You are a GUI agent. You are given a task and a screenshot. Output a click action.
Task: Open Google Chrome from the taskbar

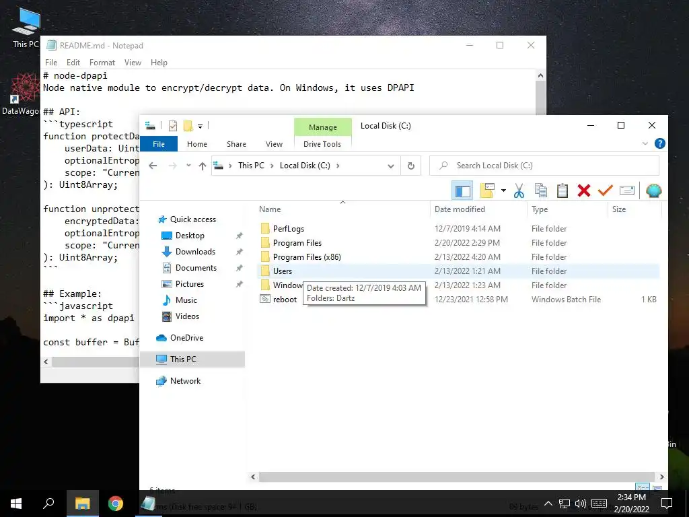116,504
